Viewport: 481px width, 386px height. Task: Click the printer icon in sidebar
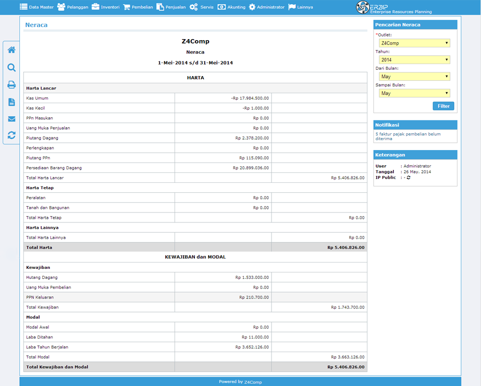tap(11, 84)
